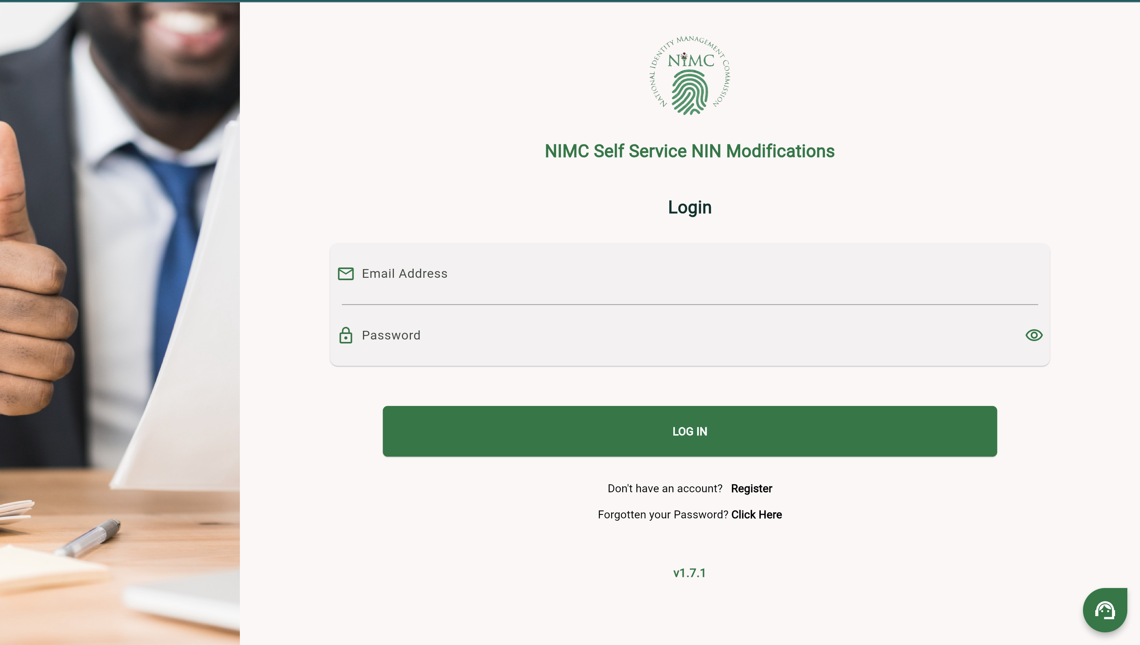Screen dimensions: 1140x645
Task: Open the Register link
Action: coord(751,488)
